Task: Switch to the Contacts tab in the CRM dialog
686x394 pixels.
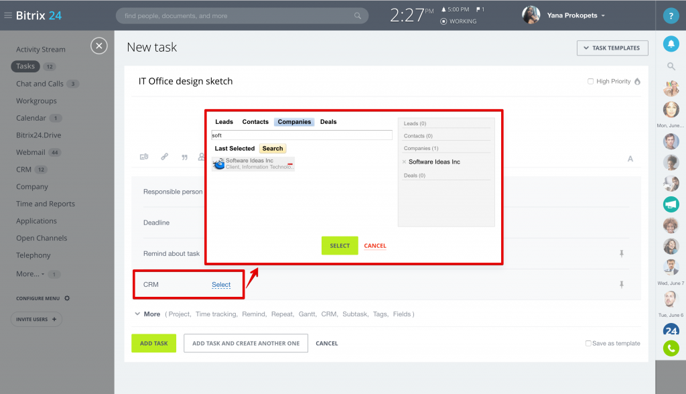Action: pos(255,122)
